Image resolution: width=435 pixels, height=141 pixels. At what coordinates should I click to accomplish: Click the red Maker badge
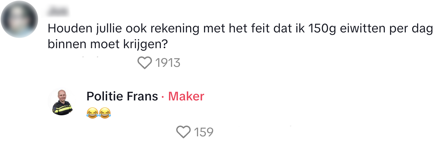tap(186, 96)
